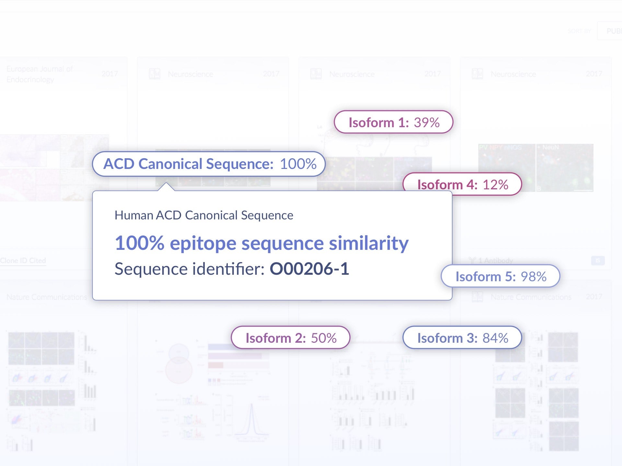Open the Clone ID Cited link
Image resolution: width=622 pixels, height=466 pixels.
pyautogui.click(x=23, y=261)
